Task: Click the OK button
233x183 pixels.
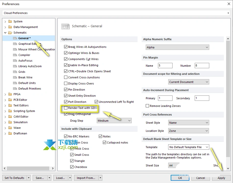Action: coord(180,178)
